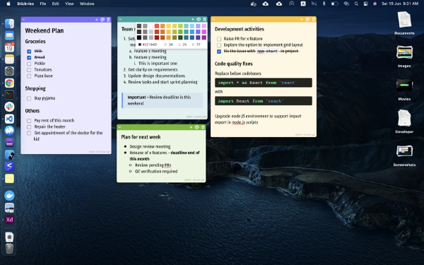Open Visual Studio Code from the dock
Image resolution: width=424 pixels, height=265 pixels.
click(9, 119)
